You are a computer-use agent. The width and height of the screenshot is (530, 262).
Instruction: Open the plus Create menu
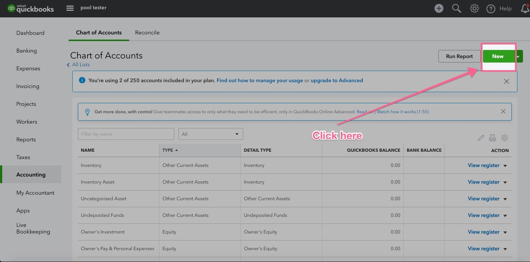pyautogui.click(x=439, y=9)
